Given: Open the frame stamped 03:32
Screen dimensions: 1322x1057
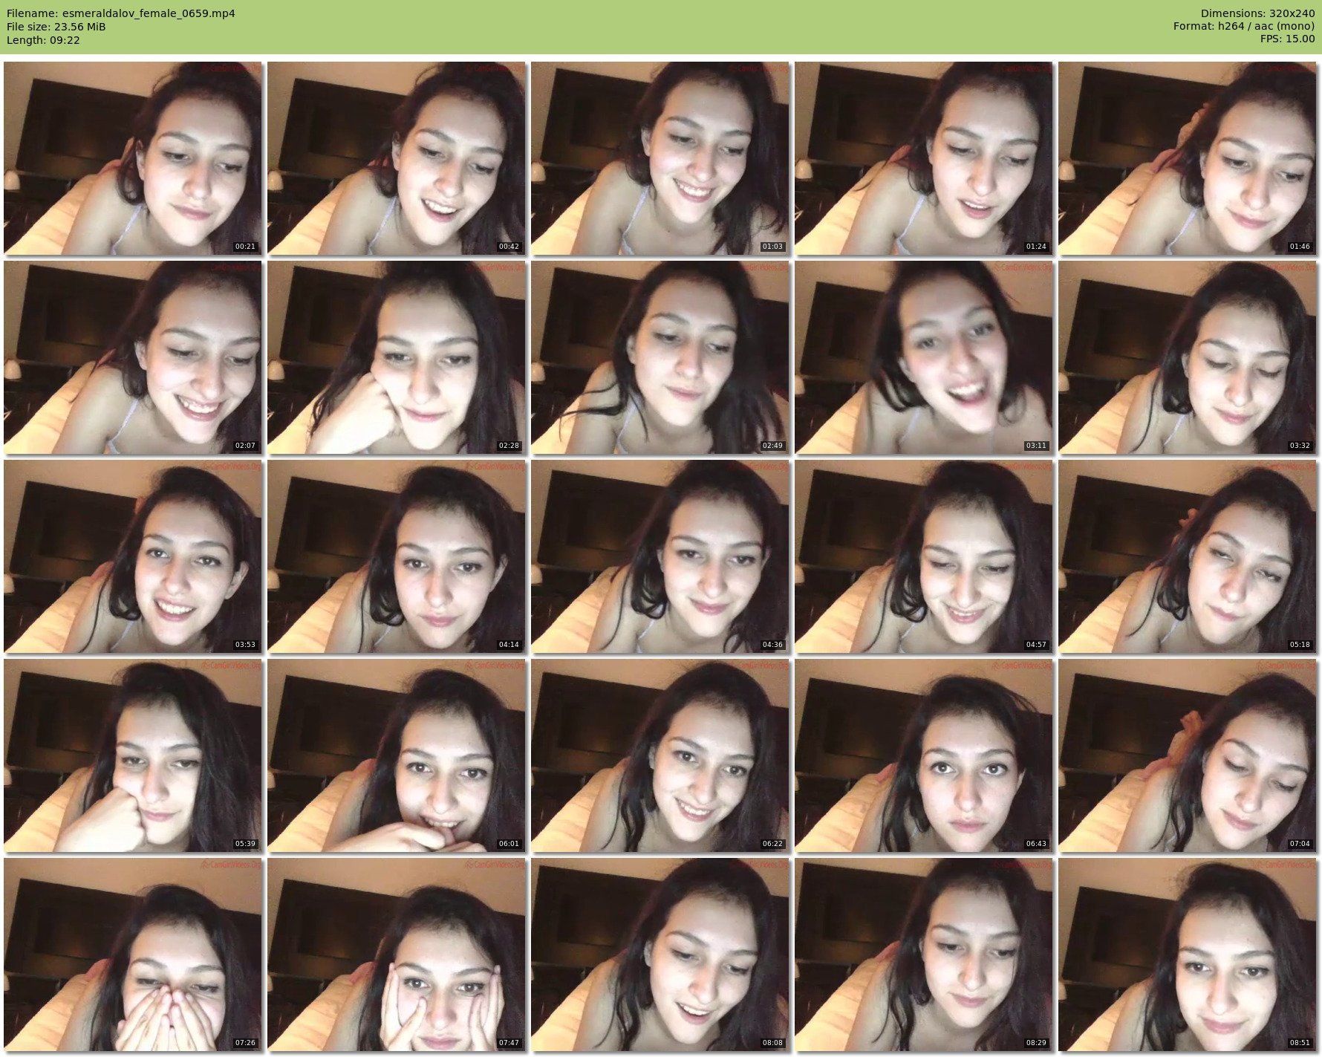Looking at the screenshot, I should (1188, 357).
